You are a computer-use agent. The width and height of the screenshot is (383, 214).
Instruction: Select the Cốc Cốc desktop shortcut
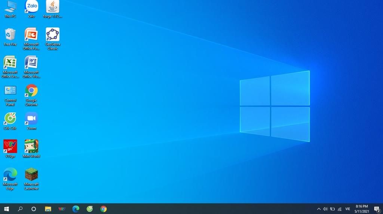coord(10,121)
